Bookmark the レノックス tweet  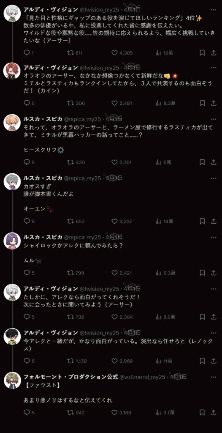pos(202,361)
